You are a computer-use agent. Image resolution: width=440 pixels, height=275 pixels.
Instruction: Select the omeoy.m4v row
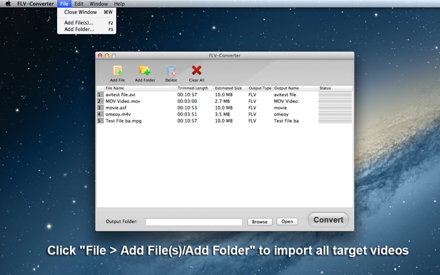224,114
